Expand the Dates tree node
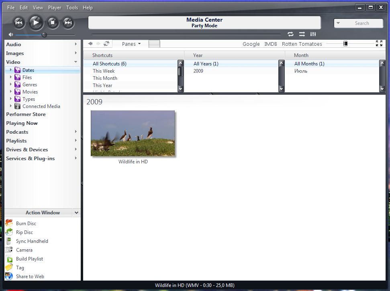The height and width of the screenshot is (291, 390). pos(11,70)
